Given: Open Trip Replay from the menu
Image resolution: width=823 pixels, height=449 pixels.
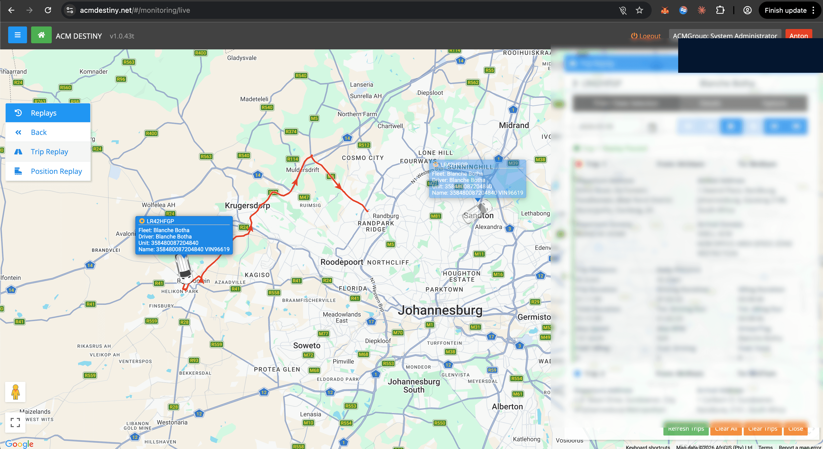Looking at the screenshot, I should point(48,151).
